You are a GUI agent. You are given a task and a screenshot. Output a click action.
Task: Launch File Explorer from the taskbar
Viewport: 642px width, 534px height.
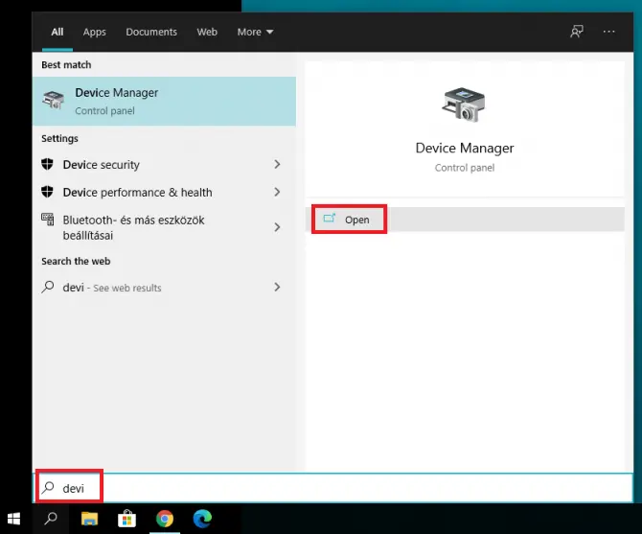pyautogui.click(x=89, y=519)
